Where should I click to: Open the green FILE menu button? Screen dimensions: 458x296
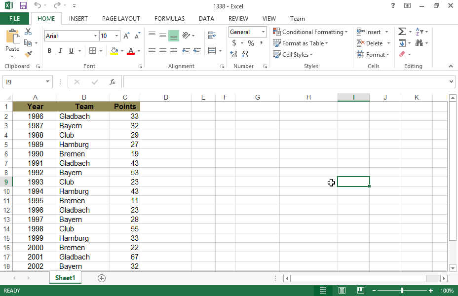(x=14, y=19)
